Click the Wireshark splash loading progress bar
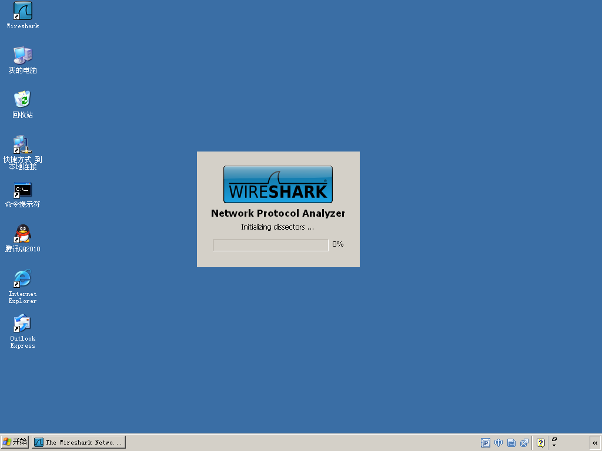Viewport: 602px width, 451px height. pos(270,245)
